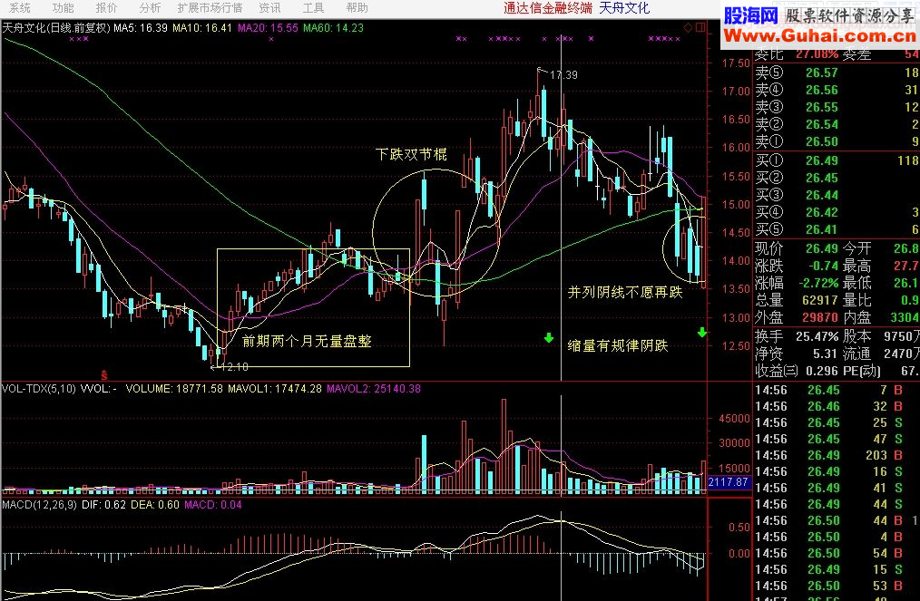Click the 2117.87 volume axis value box
The width and height of the screenshot is (920, 601).
pyautogui.click(x=728, y=482)
